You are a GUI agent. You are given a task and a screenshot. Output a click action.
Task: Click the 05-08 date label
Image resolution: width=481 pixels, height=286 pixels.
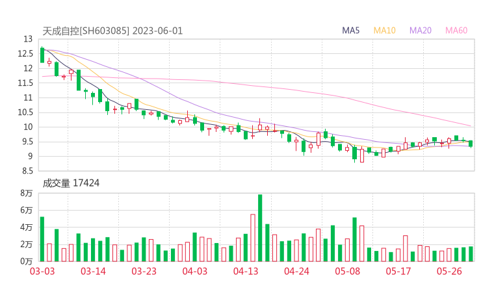coord(348,271)
